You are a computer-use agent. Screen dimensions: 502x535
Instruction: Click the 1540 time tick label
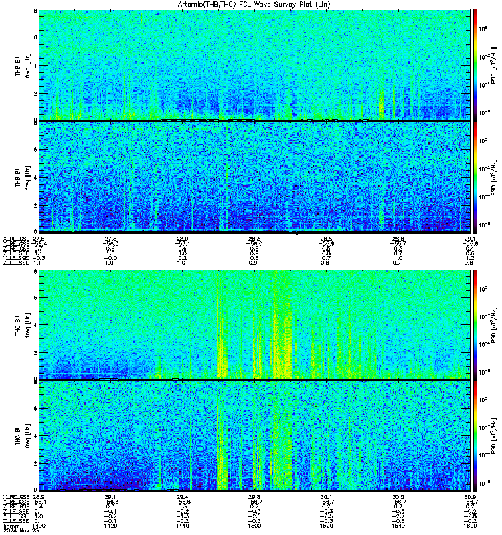pyautogui.click(x=398, y=526)
